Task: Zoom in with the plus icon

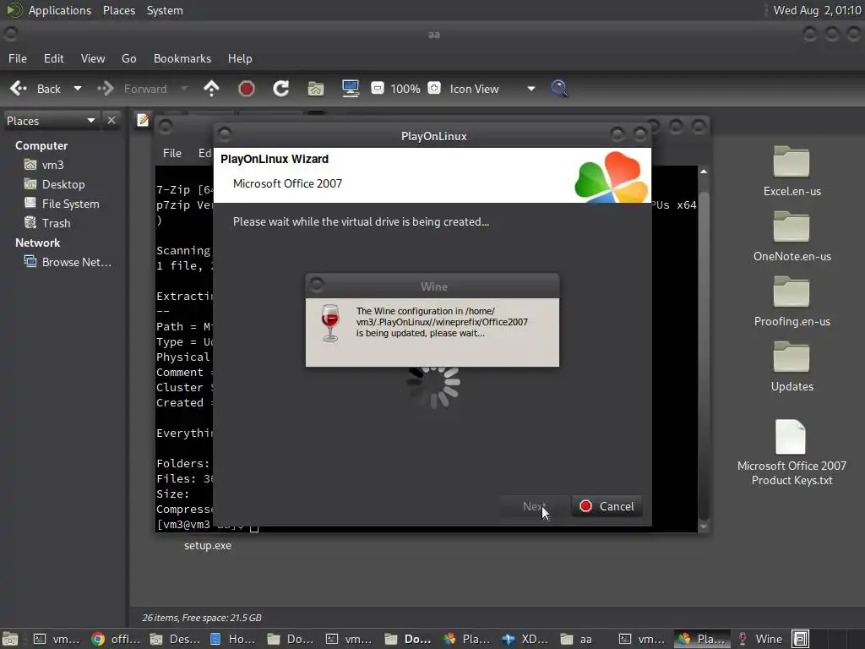Action: click(x=434, y=88)
